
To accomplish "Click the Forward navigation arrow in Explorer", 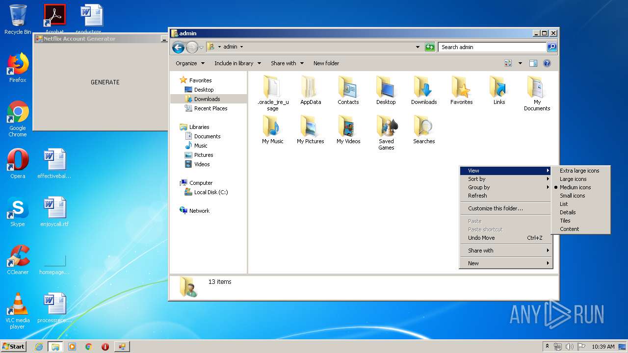I will point(192,47).
